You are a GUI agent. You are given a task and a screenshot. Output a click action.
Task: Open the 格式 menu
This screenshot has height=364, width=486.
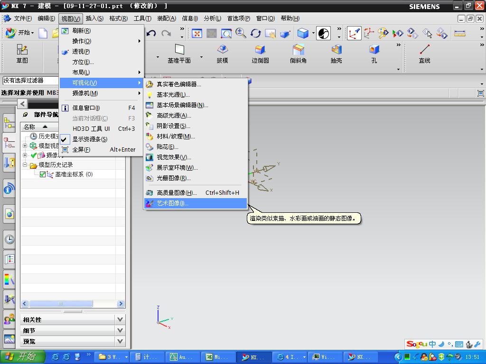(x=118, y=18)
